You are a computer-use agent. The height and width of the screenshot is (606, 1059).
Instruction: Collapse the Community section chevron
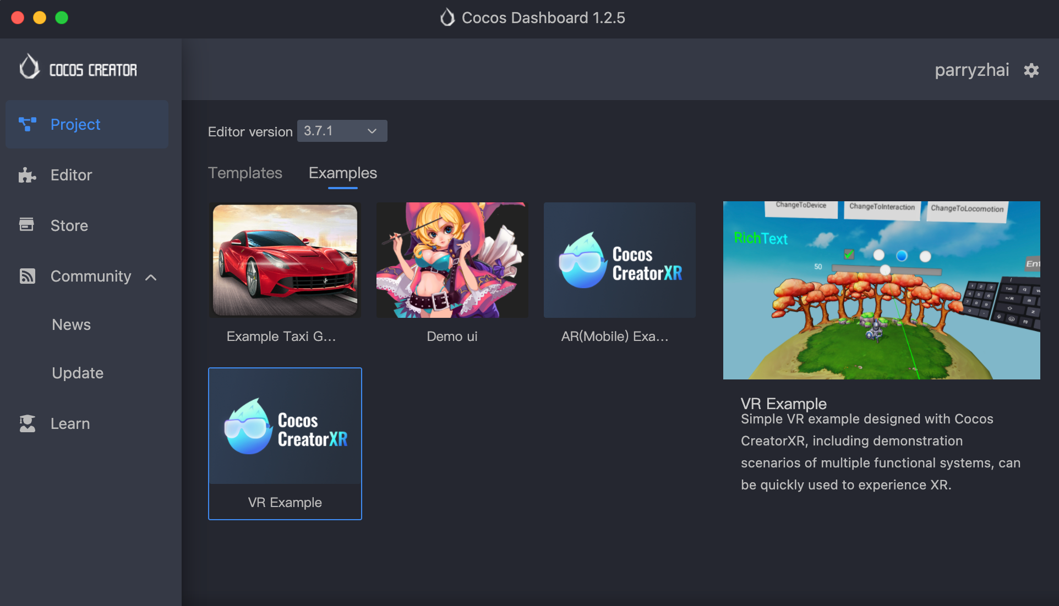coord(151,277)
